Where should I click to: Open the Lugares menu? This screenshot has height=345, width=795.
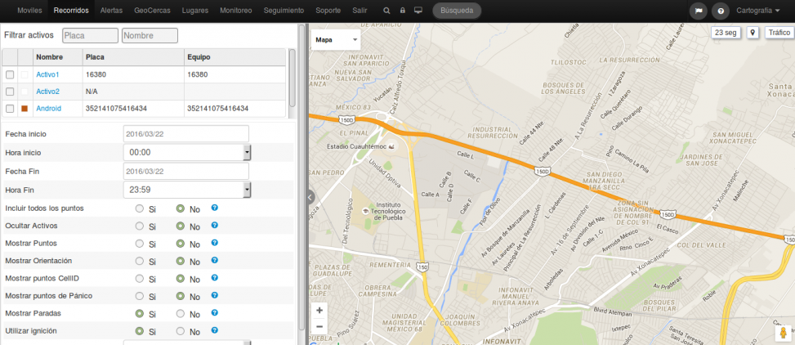195,10
